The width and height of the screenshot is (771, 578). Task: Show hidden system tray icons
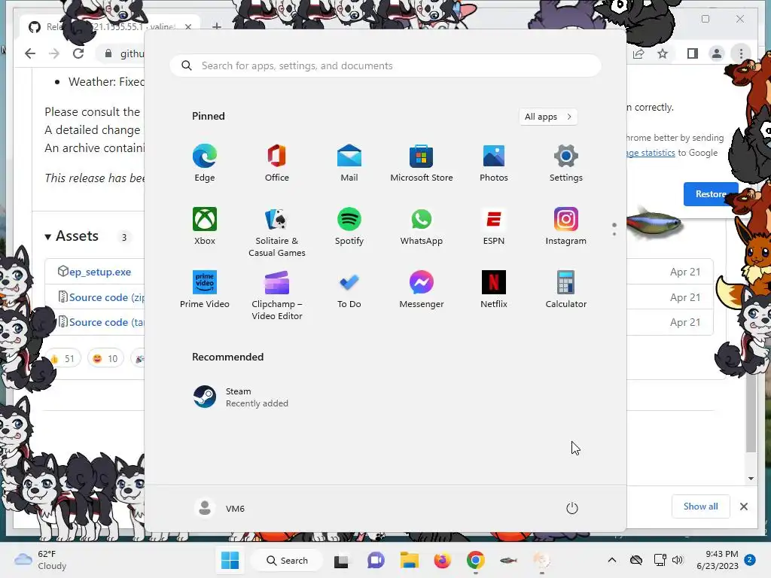611,560
